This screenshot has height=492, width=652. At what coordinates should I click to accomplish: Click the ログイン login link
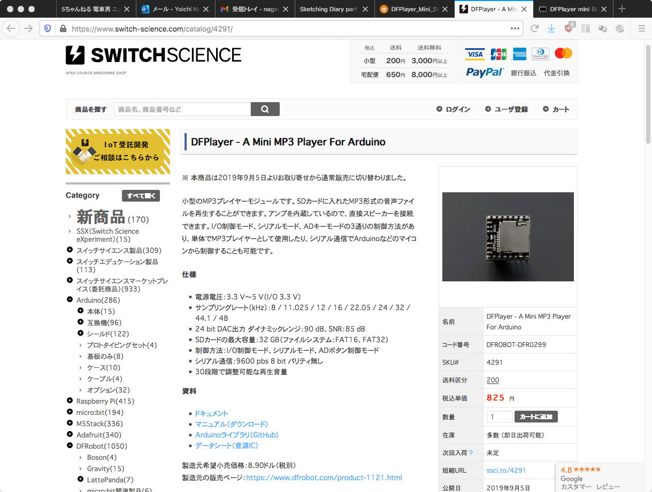pos(453,109)
